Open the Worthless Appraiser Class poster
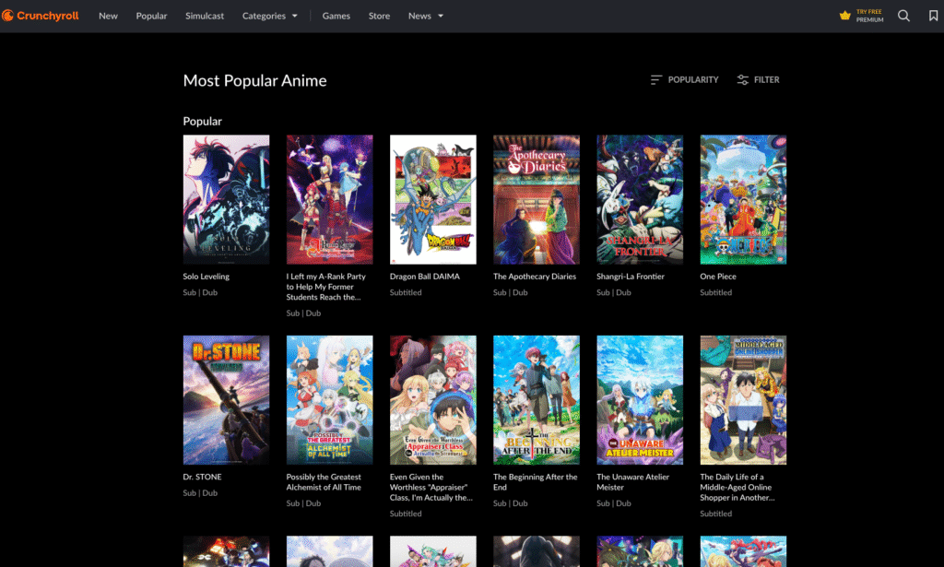 coord(433,400)
